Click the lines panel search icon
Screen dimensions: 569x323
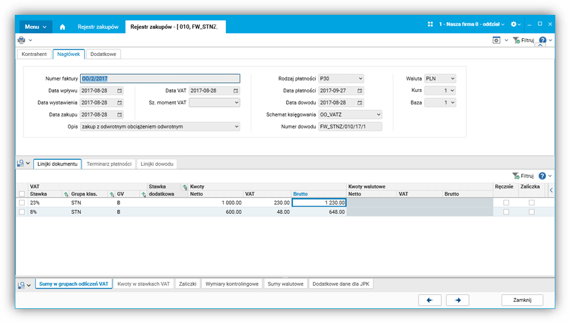pyautogui.click(x=21, y=164)
